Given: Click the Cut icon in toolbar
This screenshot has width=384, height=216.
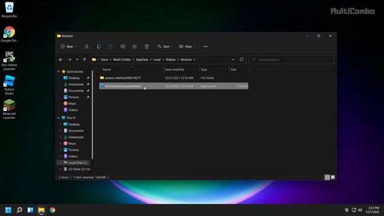Looking at the screenshot, I should [86, 47].
